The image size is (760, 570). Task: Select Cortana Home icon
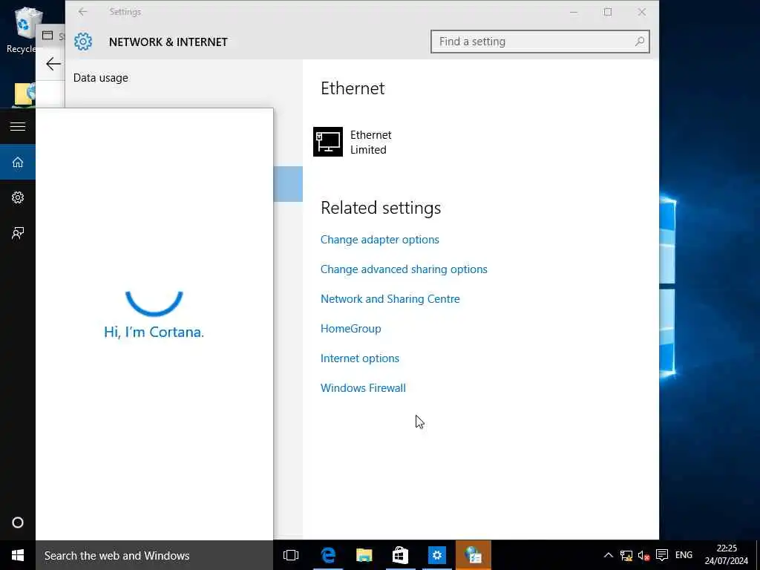coord(18,162)
